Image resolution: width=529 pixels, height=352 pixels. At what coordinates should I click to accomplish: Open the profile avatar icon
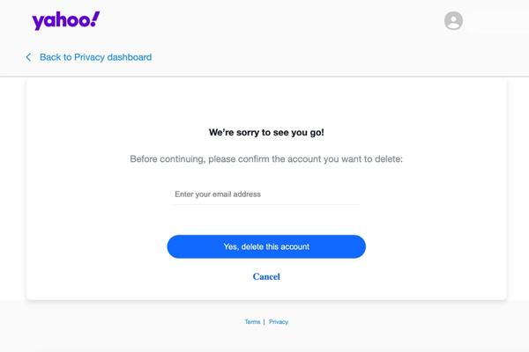click(x=453, y=21)
